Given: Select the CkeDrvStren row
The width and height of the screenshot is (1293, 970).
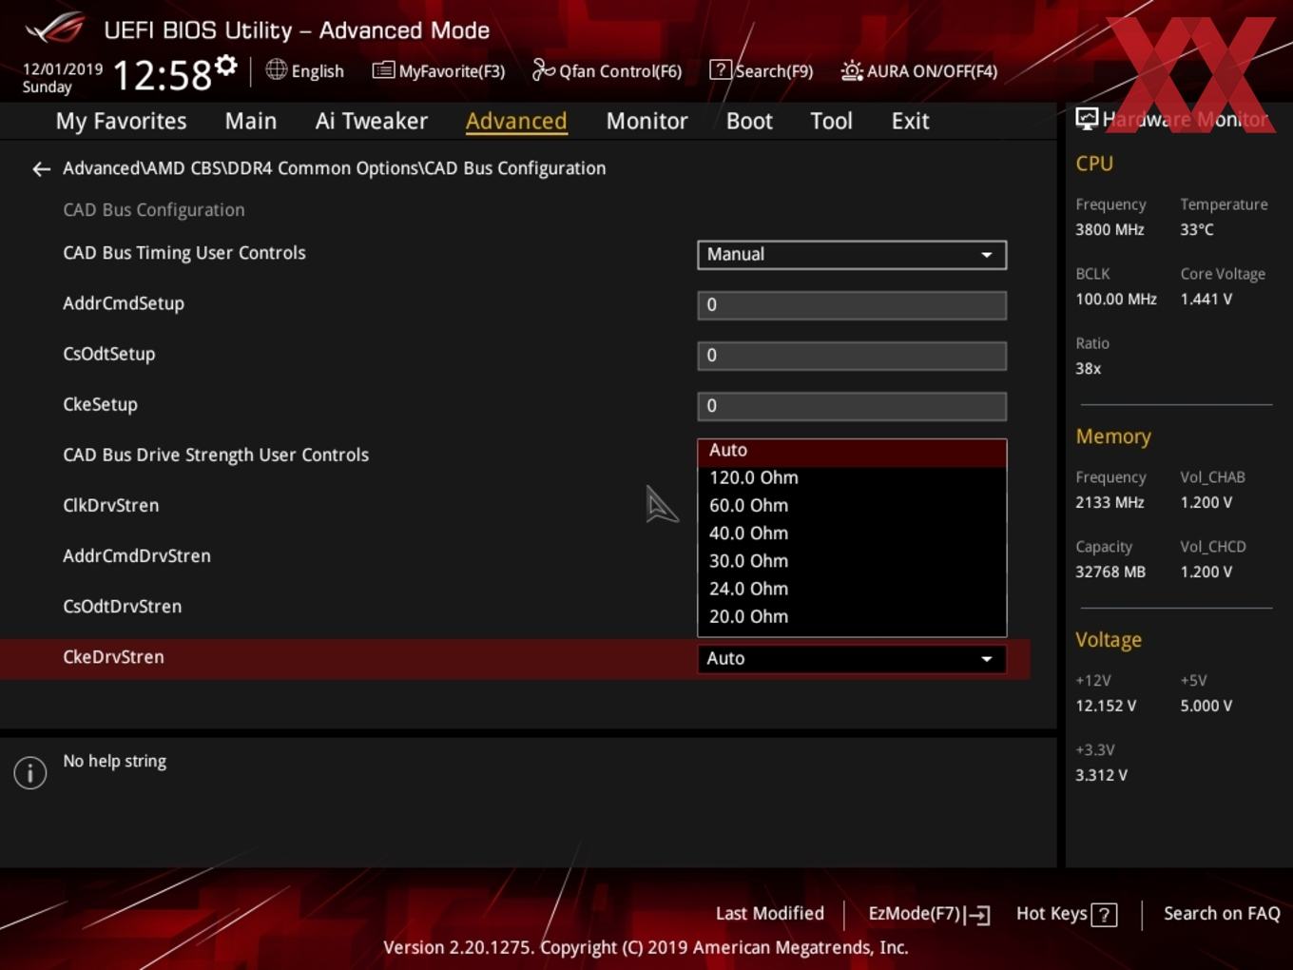Looking at the screenshot, I should tap(514, 658).
